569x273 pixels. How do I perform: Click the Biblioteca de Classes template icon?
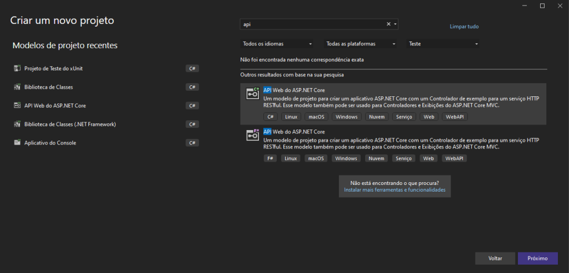pyautogui.click(x=17, y=87)
